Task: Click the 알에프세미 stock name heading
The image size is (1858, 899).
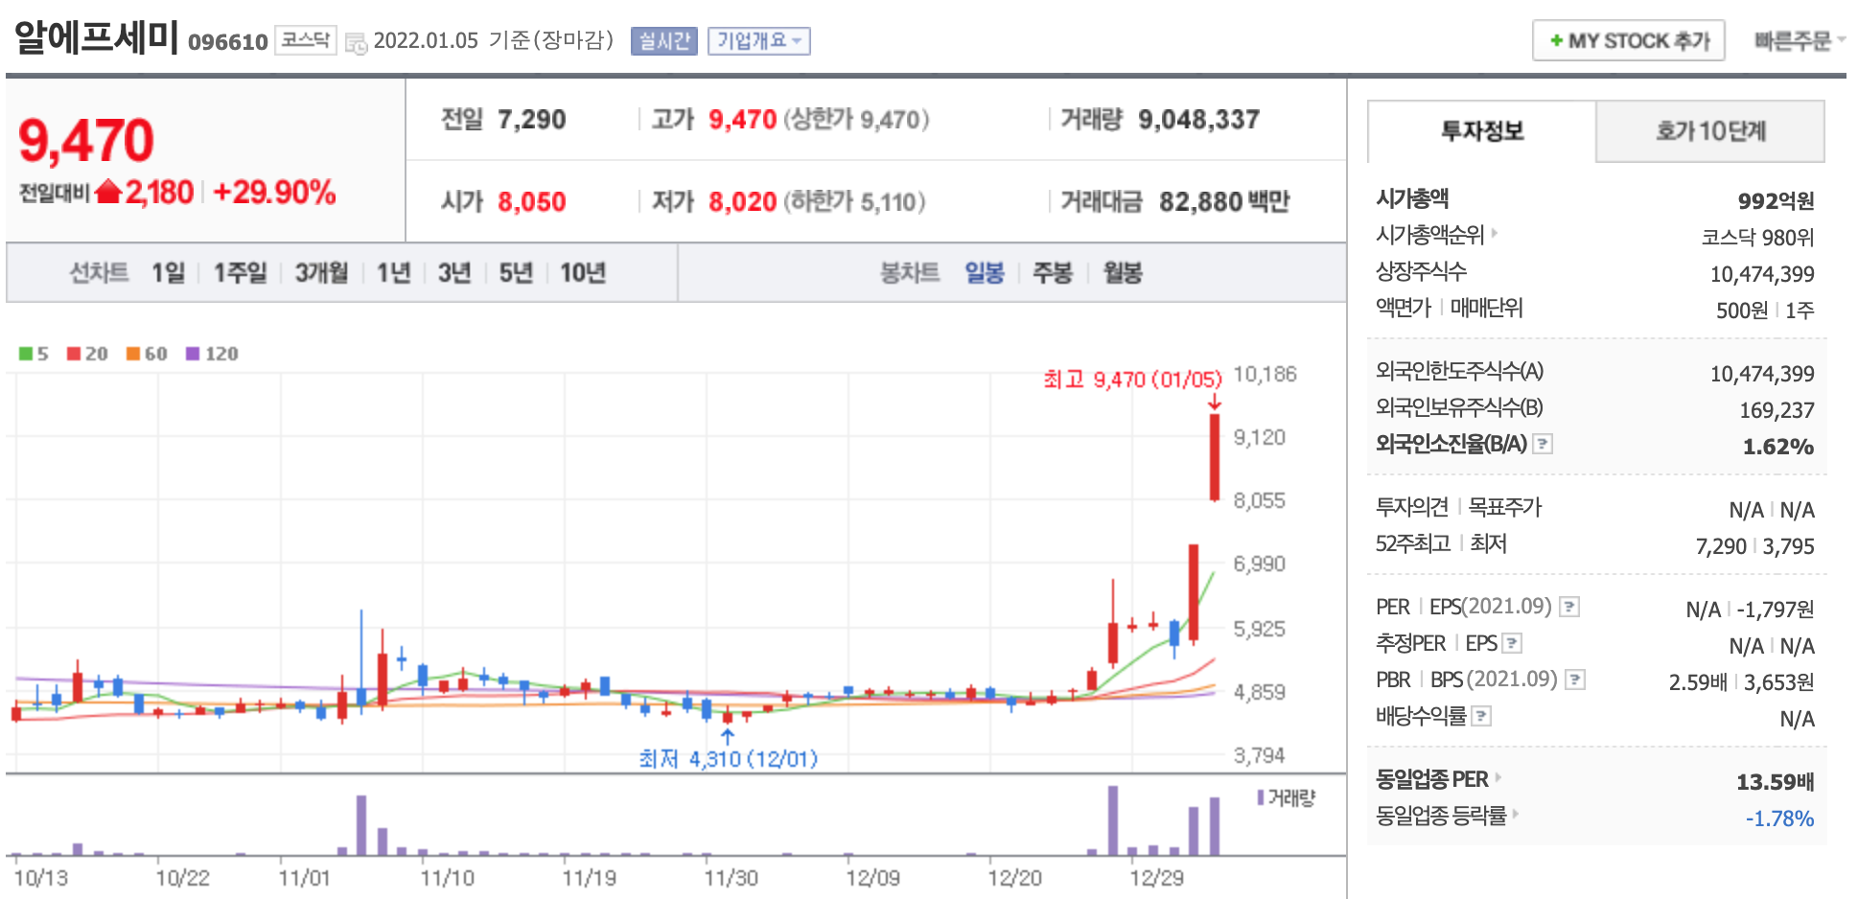Action: pos(96,36)
